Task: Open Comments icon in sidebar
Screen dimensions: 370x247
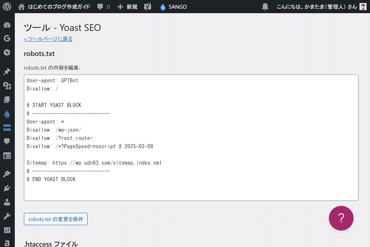Action: click(x=7, y=141)
